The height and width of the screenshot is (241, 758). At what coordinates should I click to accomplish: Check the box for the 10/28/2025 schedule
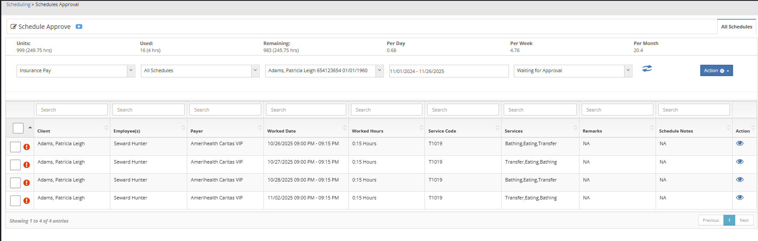coord(15,183)
